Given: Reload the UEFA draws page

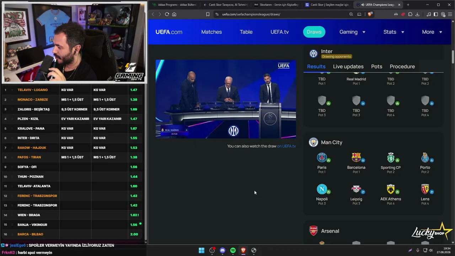Looking at the screenshot, I should click(x=167, y=14).
